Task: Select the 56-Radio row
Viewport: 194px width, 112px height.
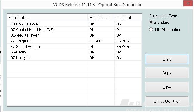Action: tap(74, 52)
